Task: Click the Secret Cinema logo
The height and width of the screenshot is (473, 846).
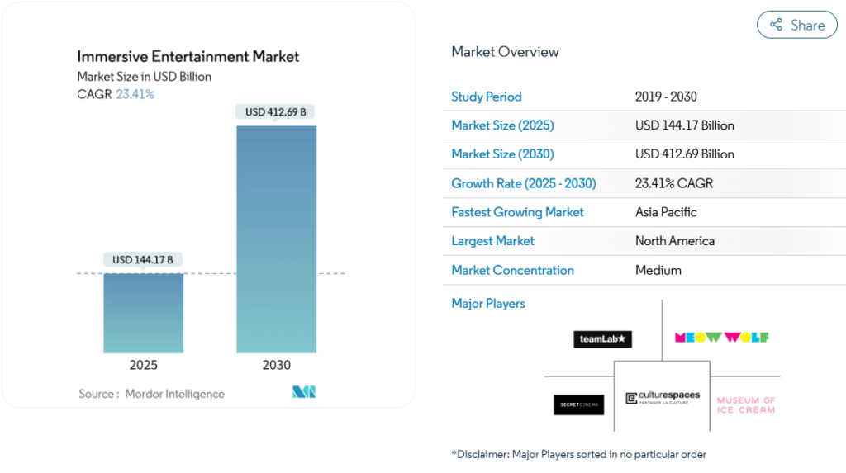Action: (x=578, y=404)
